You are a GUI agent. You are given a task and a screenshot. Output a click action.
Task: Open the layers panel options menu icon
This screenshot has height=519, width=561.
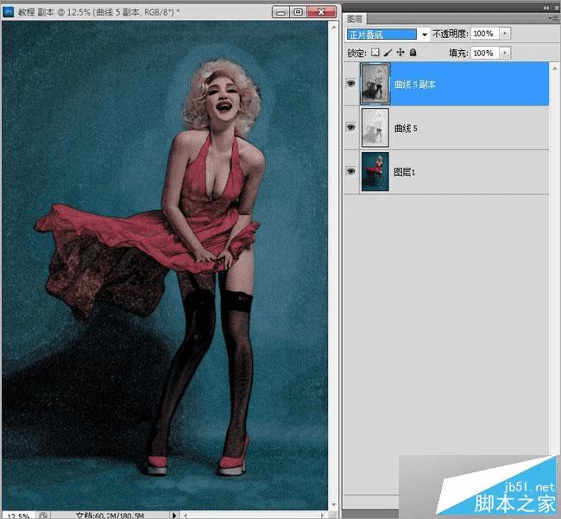555,18
